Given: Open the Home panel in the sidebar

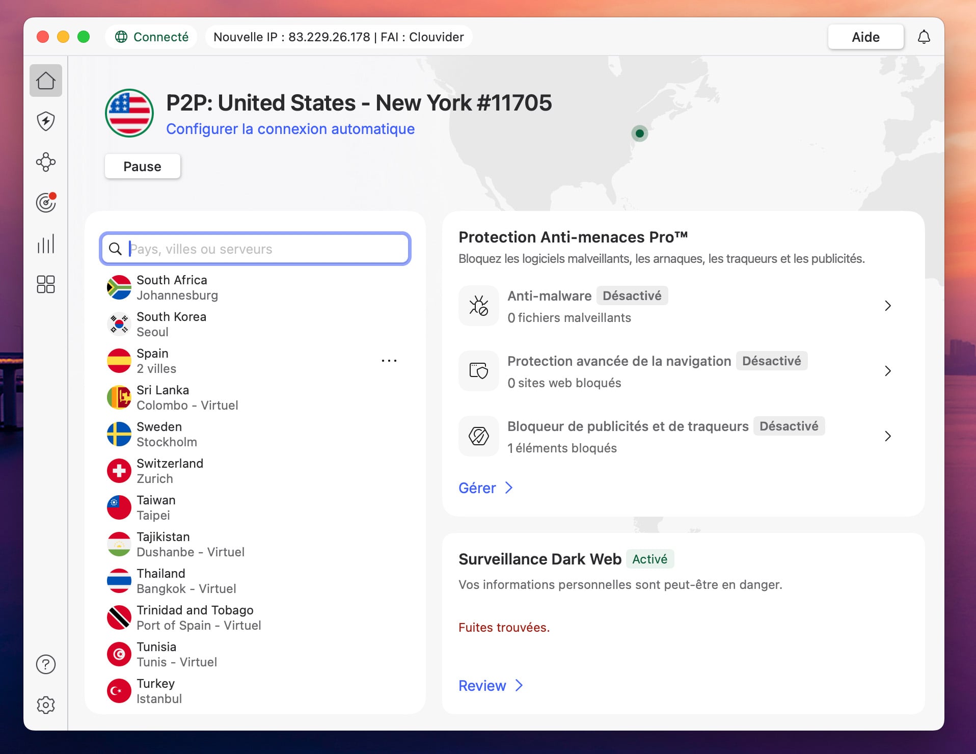Looking at the screenshot, I should (x=46, y=80).
